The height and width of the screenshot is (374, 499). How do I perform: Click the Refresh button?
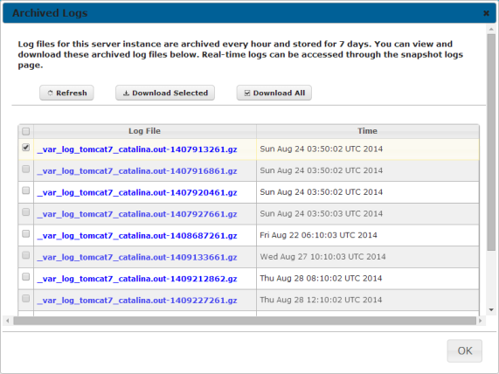(66, 93)
